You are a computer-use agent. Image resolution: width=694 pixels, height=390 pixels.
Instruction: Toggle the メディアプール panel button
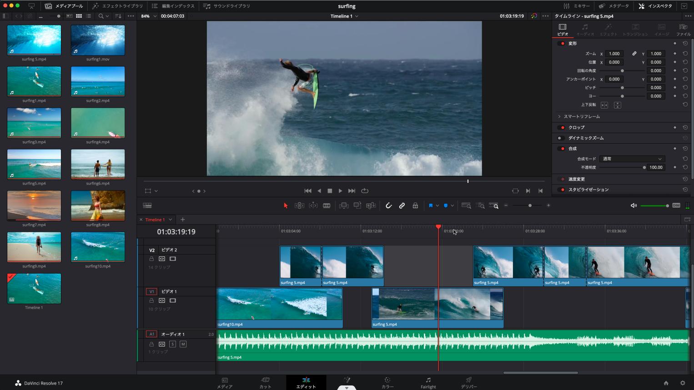64,6
